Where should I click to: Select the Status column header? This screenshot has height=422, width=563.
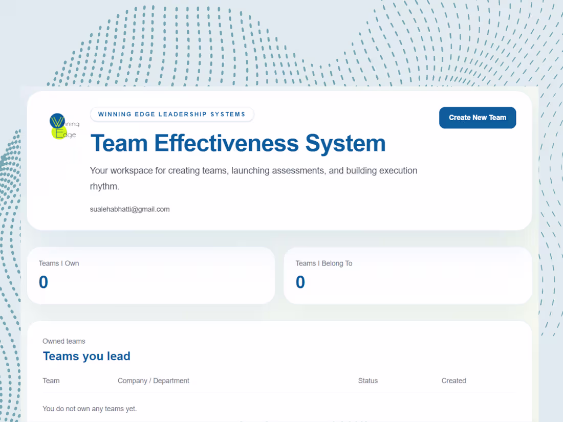[x=367, y=381]
